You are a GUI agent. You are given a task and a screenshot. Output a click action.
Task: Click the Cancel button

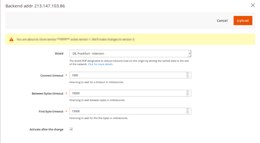click(222, 20)
